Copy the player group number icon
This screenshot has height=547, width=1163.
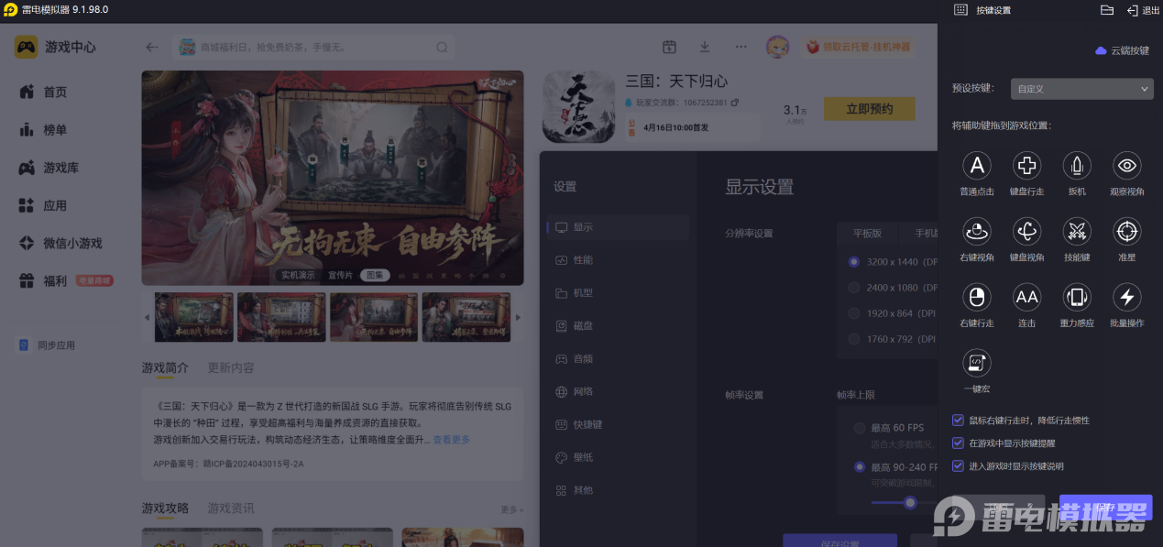tap(735, 103)
